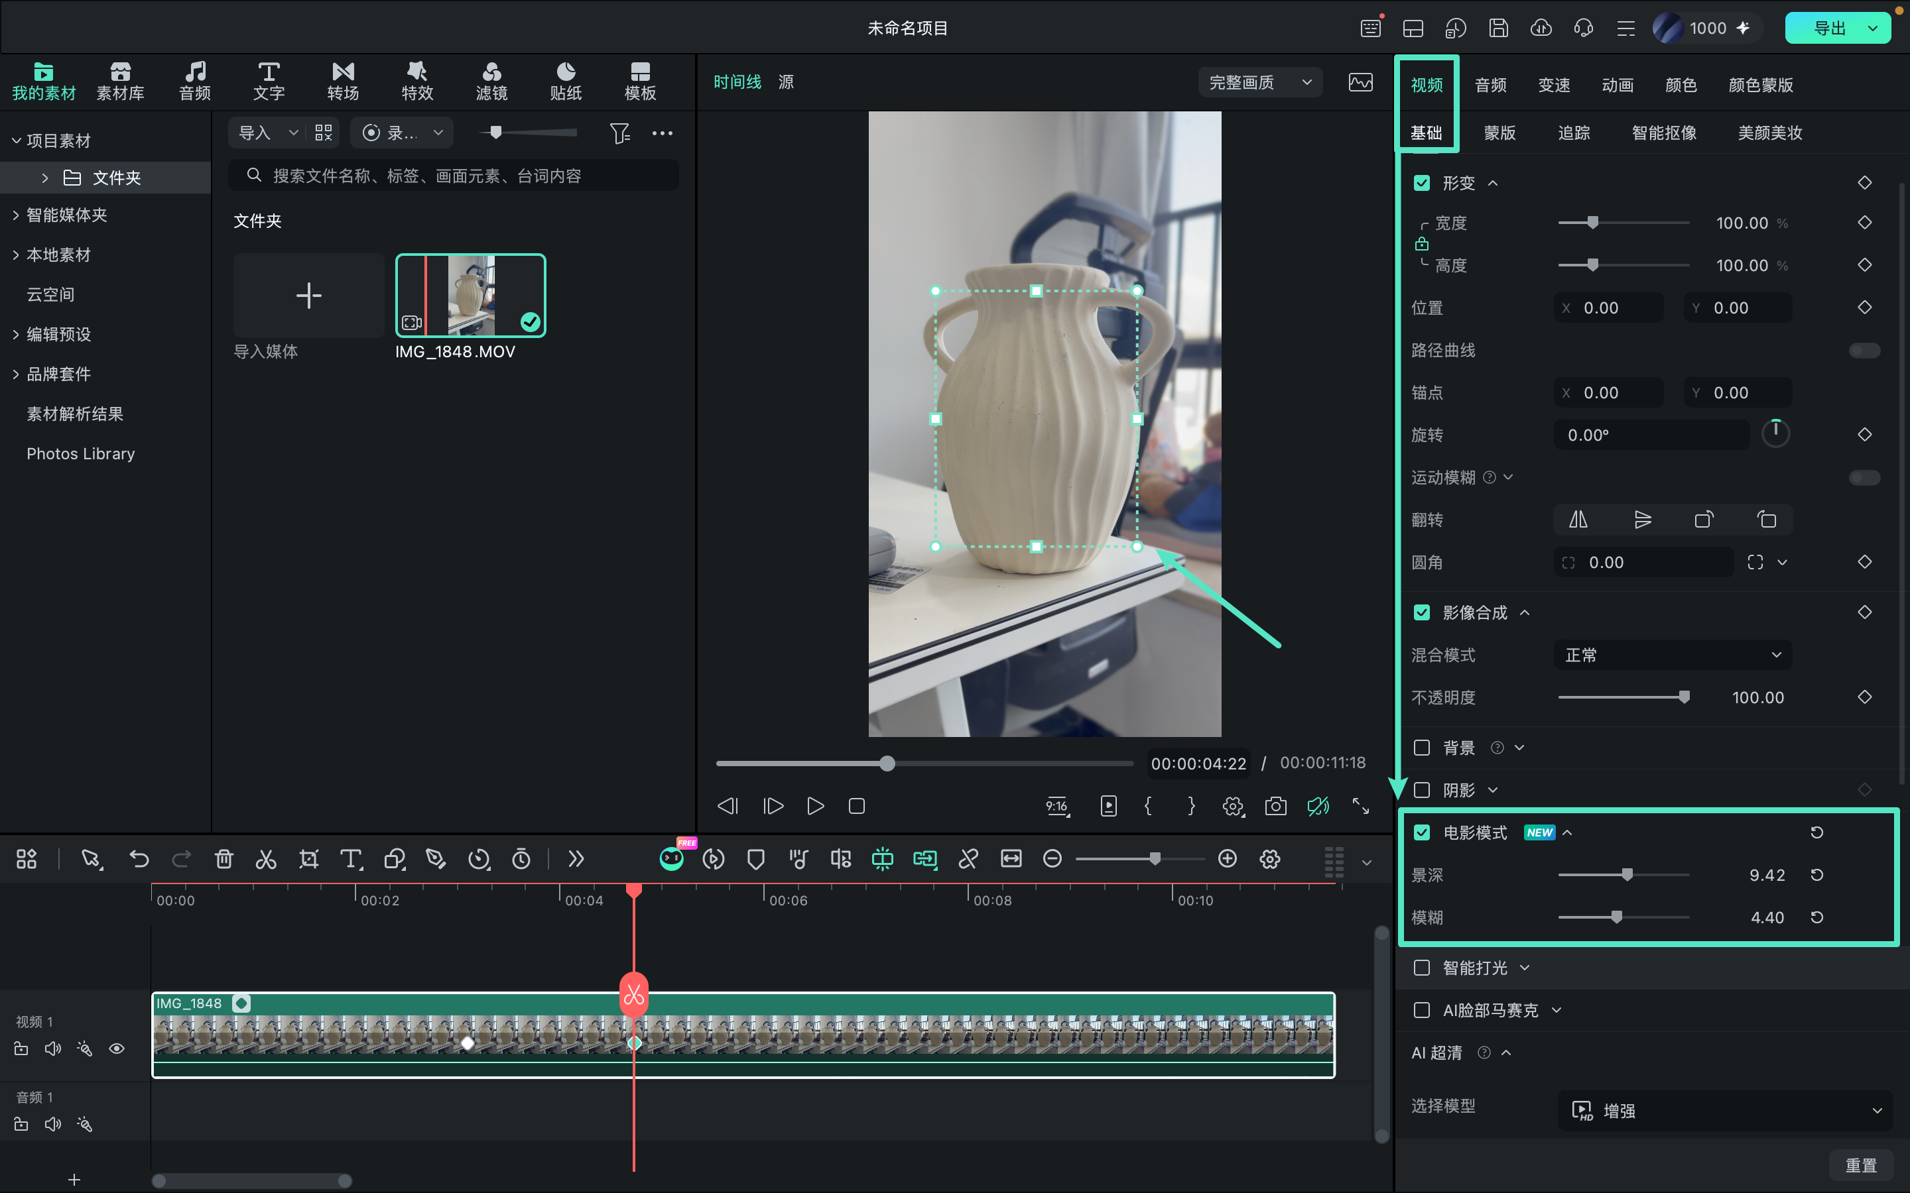1910x1193 pixels.
Task: Enable the 阴影 checkbox
Action: (1421, 791)
